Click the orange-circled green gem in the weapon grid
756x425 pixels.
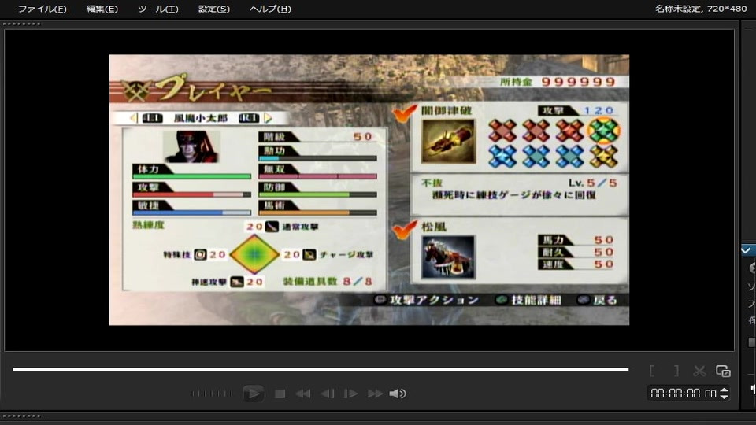[603, 130]
